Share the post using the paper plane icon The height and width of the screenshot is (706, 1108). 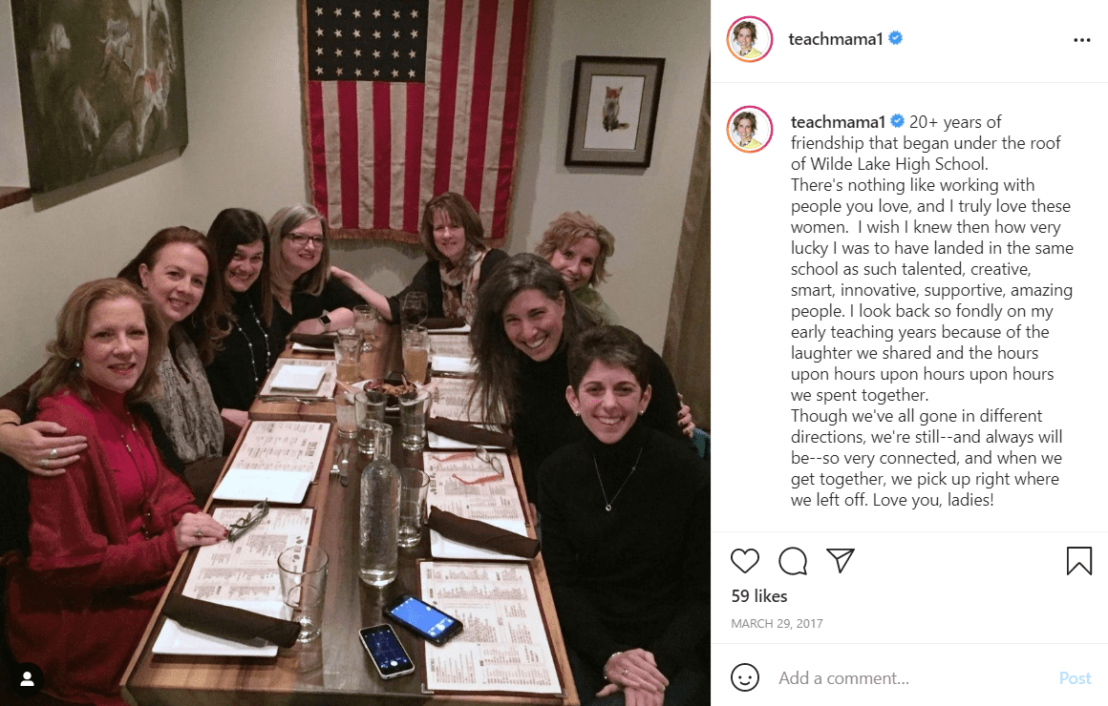click(x=841, y=560)
